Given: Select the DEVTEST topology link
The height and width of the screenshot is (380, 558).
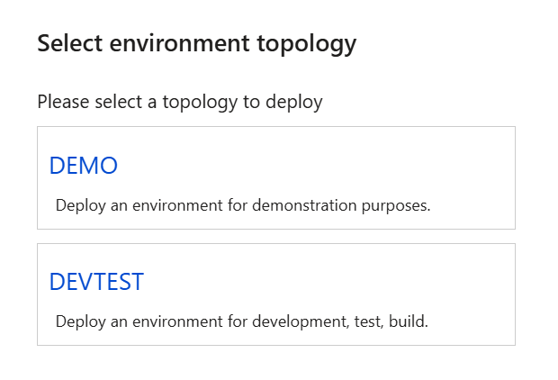Looking at the screenshot, I should point(96,282).
